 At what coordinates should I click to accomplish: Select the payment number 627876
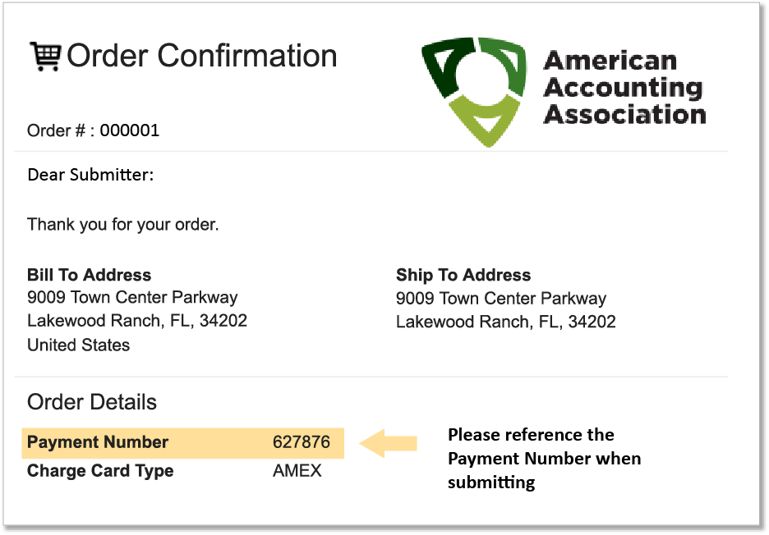[x=302, y=442]
